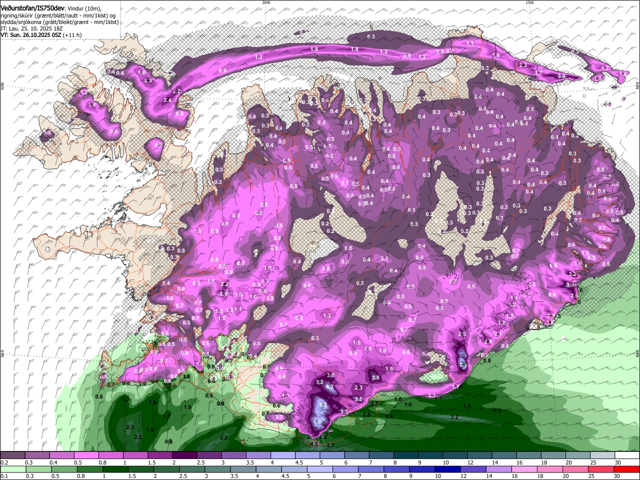Click the '15W' longitude label at top
Viewport: 640px width, 480px height.
529,2
